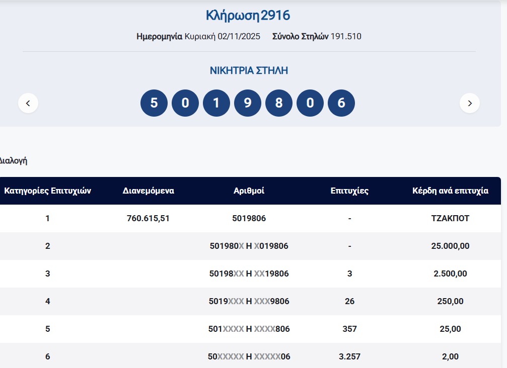507x368 pixels.
Task: Click the Αριθμοί column header
Action: click(249, 191)
